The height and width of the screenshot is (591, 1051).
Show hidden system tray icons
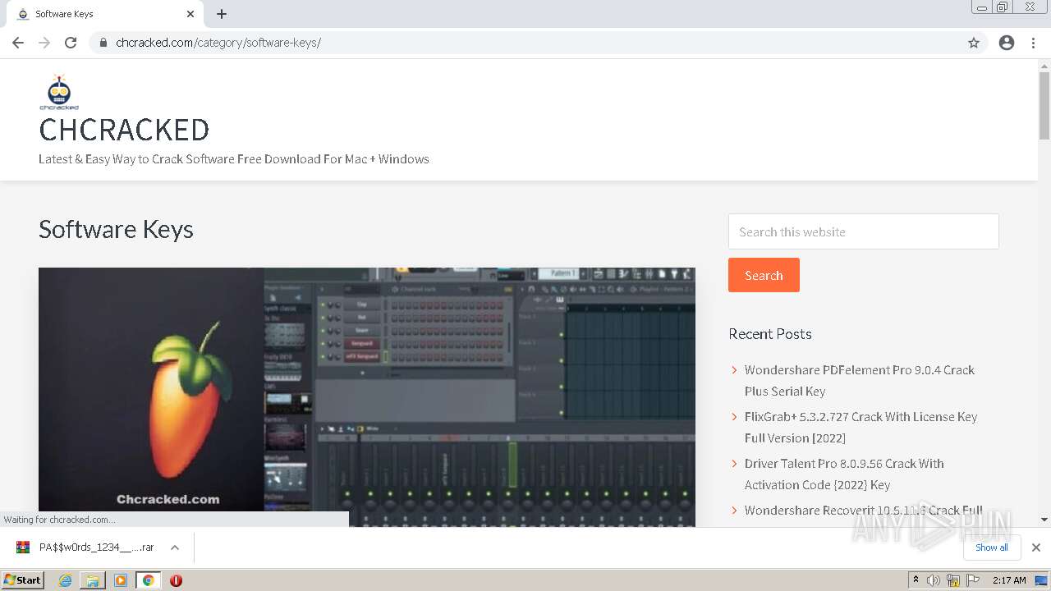click(x=916, y=580)
